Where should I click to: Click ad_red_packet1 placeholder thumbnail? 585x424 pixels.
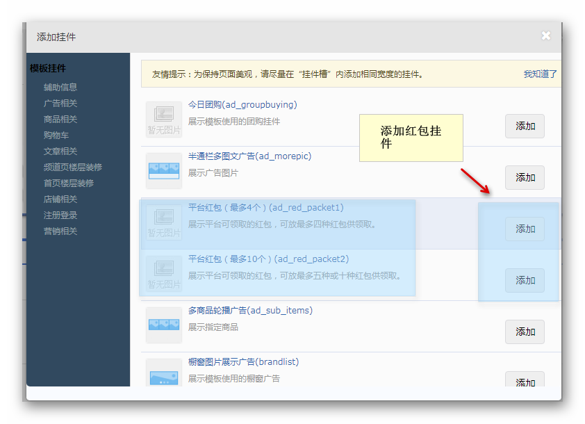click(164, 222)
